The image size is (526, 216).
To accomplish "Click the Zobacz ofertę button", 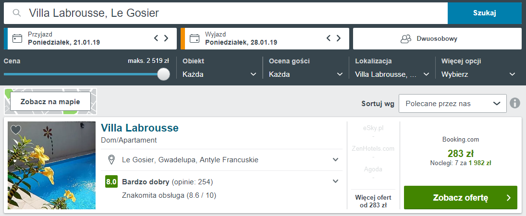I will 461,198.
